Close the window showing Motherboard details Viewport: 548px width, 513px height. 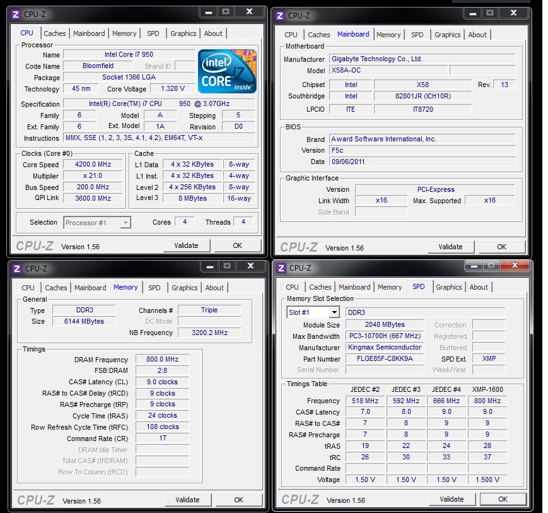pyautogui.click(x=513, y=13)
